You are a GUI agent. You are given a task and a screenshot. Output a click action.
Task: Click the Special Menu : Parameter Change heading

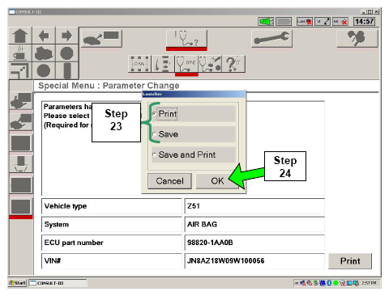109,86
